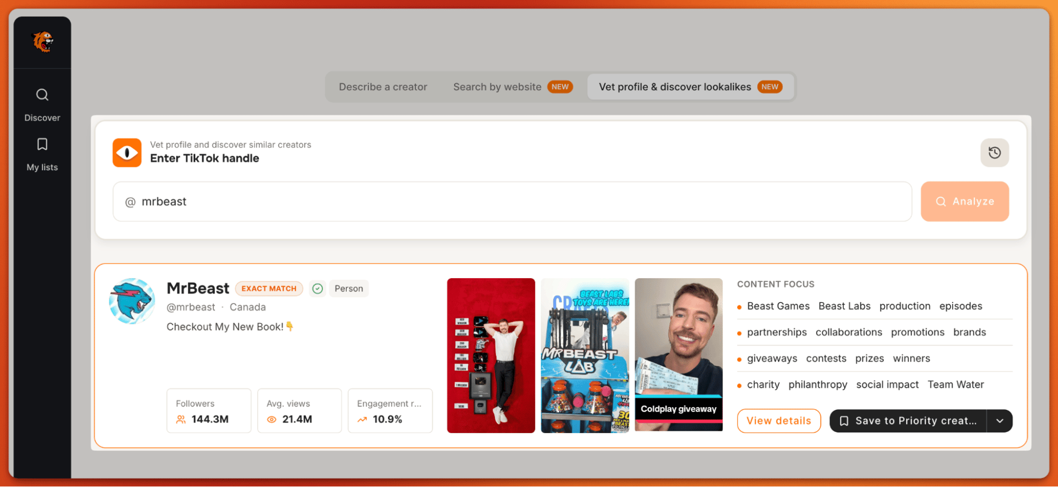Screen dimensions: 1058x487
Task: Click the EXACT MATCH badge
Action: point(269,289)
